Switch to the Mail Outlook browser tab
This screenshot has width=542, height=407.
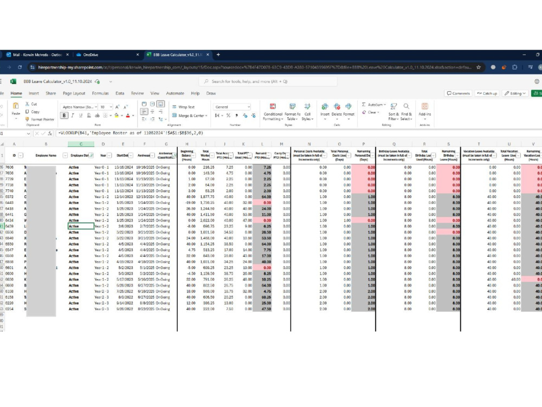(37, 55)
